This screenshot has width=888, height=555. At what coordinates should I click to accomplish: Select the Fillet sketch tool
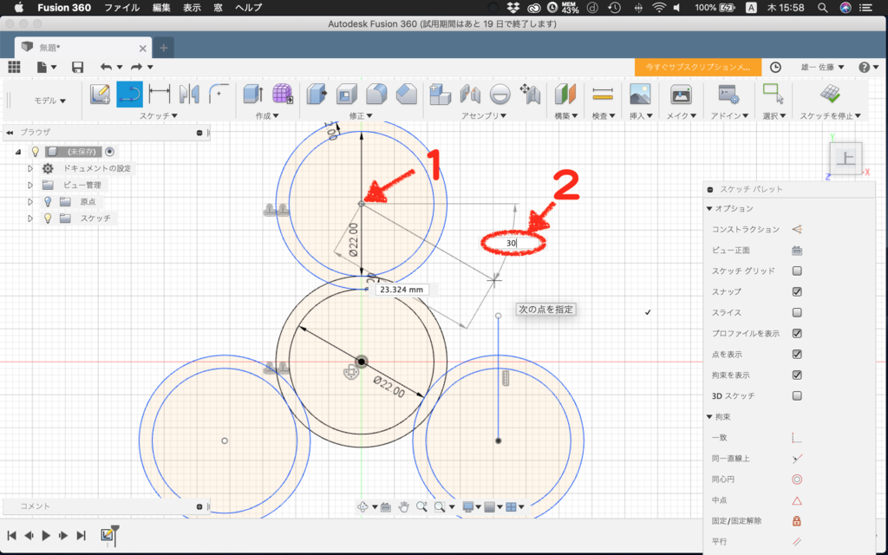point(219,94)
